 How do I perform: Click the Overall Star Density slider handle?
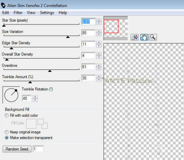coord(7,59)
